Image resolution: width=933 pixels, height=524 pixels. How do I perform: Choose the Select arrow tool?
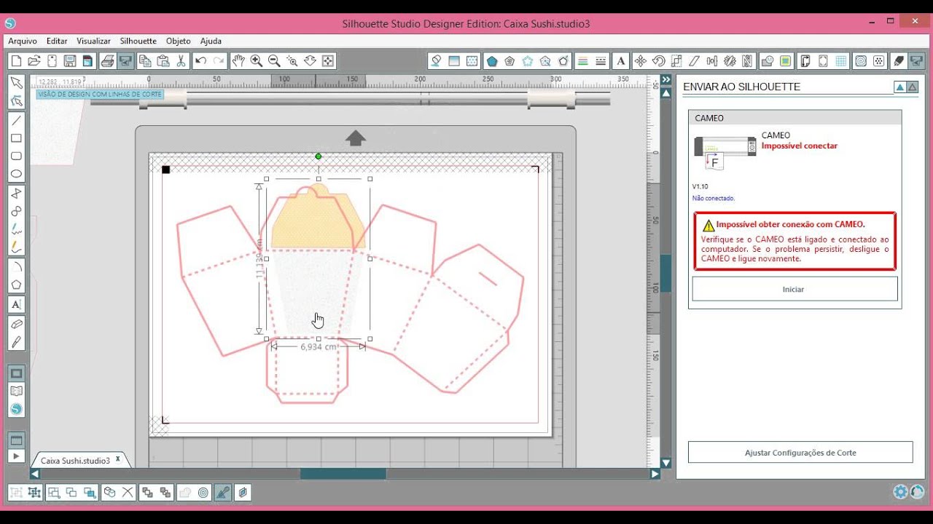pos(16,82)
